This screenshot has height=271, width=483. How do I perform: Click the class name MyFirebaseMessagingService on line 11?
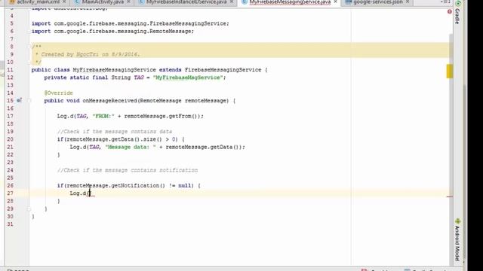[x=114, y=70]
